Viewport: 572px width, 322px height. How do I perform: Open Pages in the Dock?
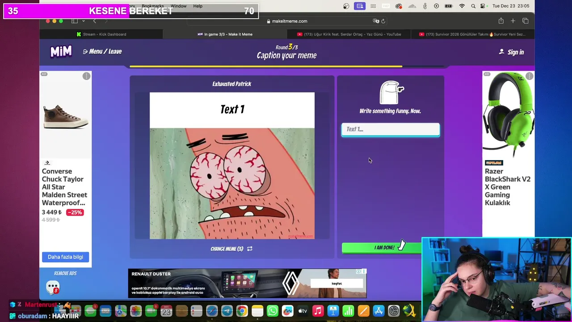[x=364, y=311]
